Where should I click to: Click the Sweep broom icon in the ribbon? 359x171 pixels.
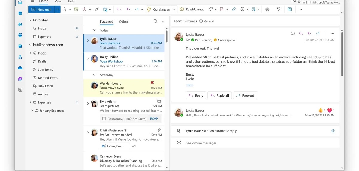96,10
